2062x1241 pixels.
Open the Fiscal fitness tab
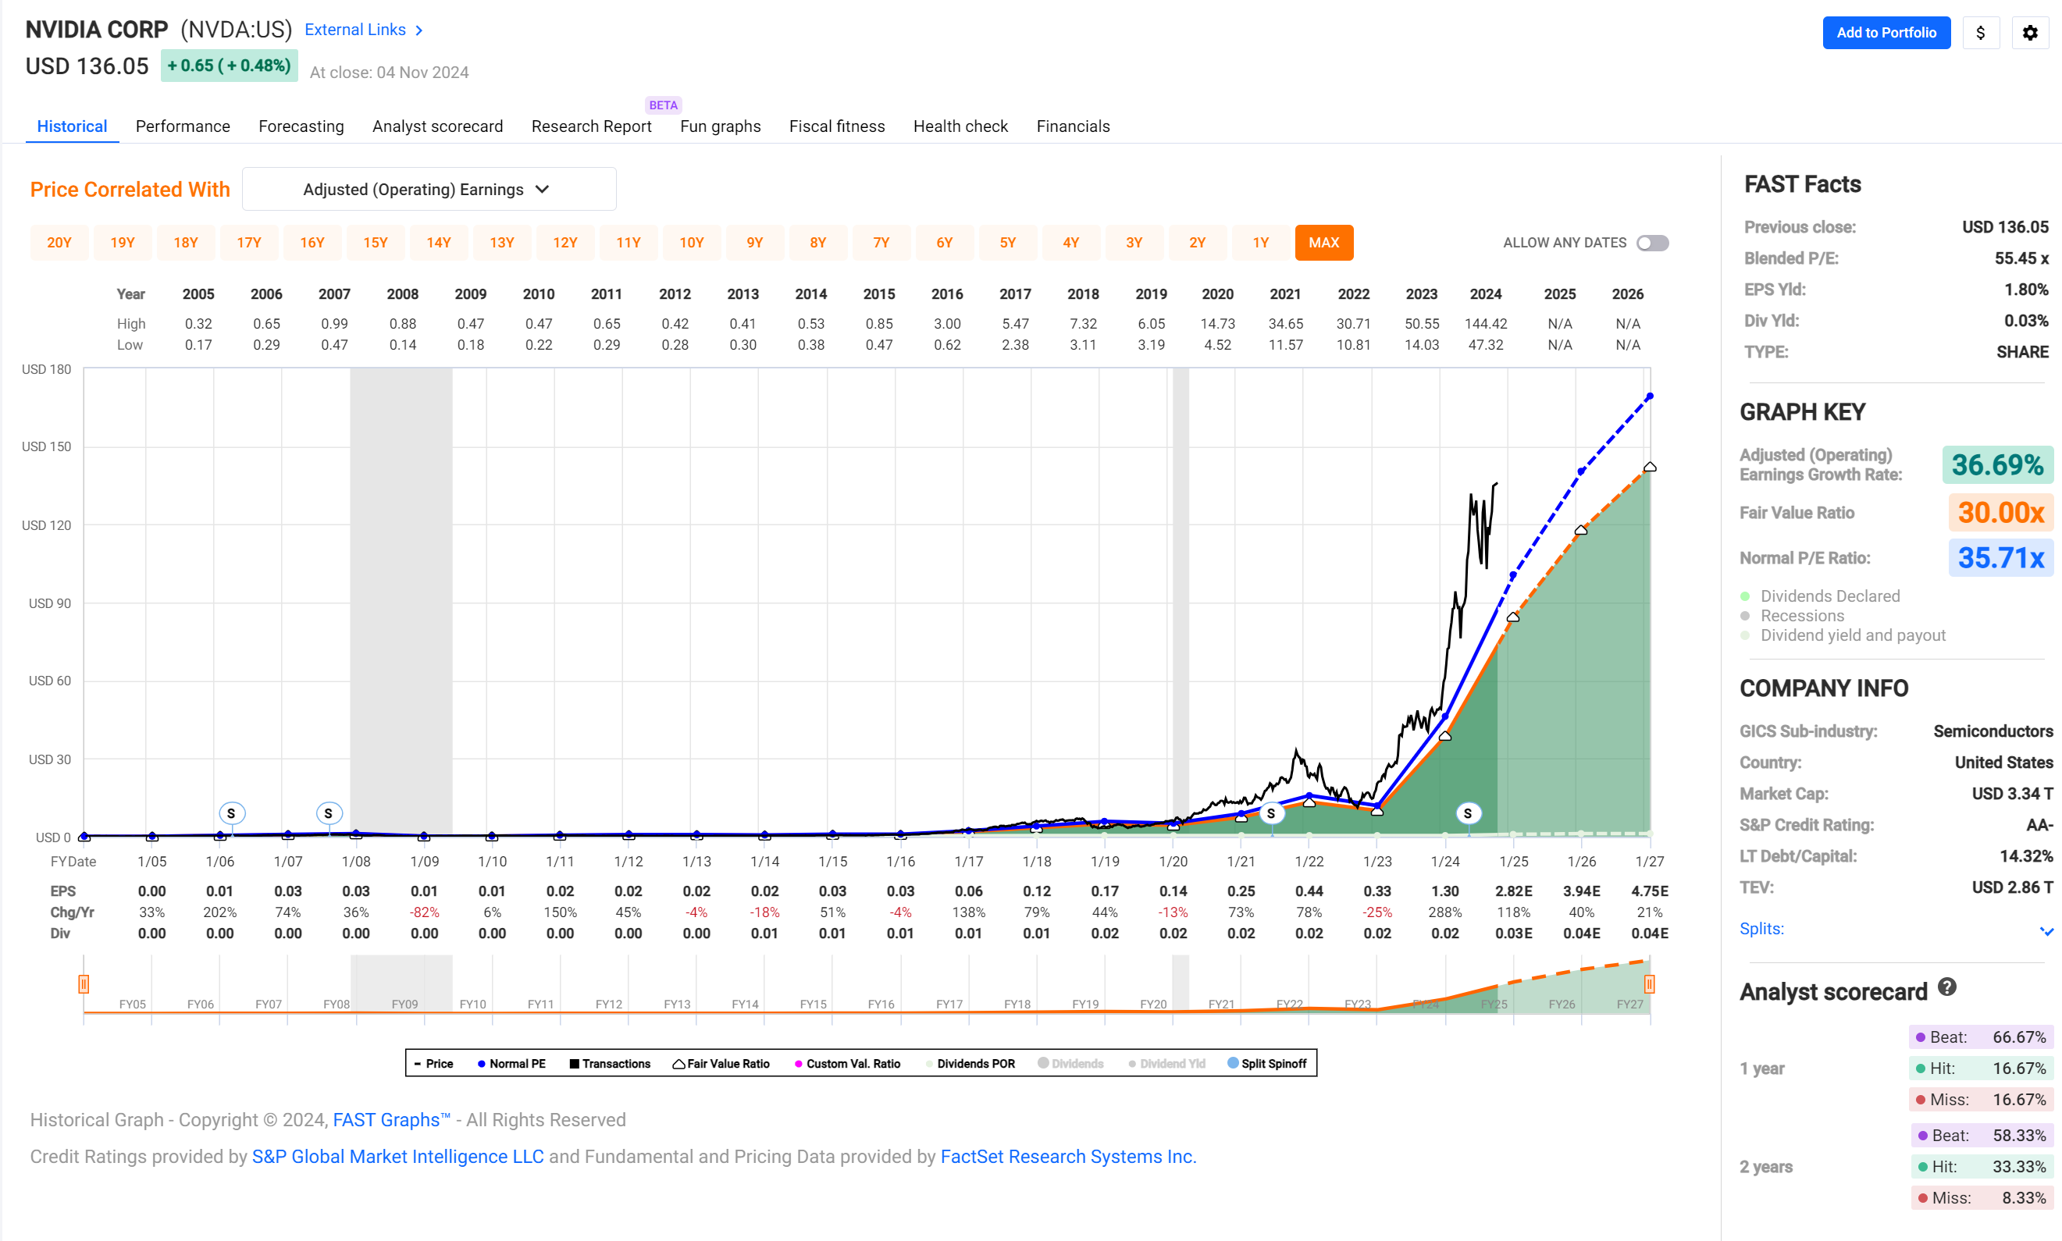point(836,126)
